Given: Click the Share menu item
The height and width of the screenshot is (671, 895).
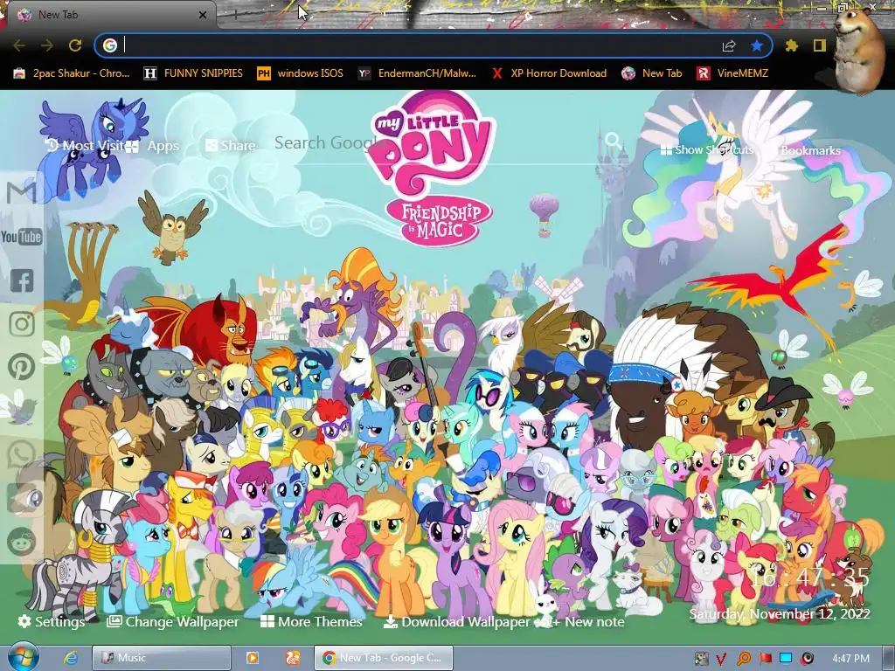Looking at the screenshot, I should click(x=230, y=146).
